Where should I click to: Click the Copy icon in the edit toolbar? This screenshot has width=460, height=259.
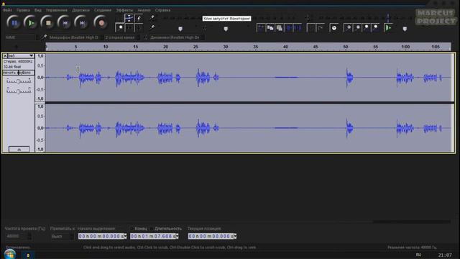(270, 28)
